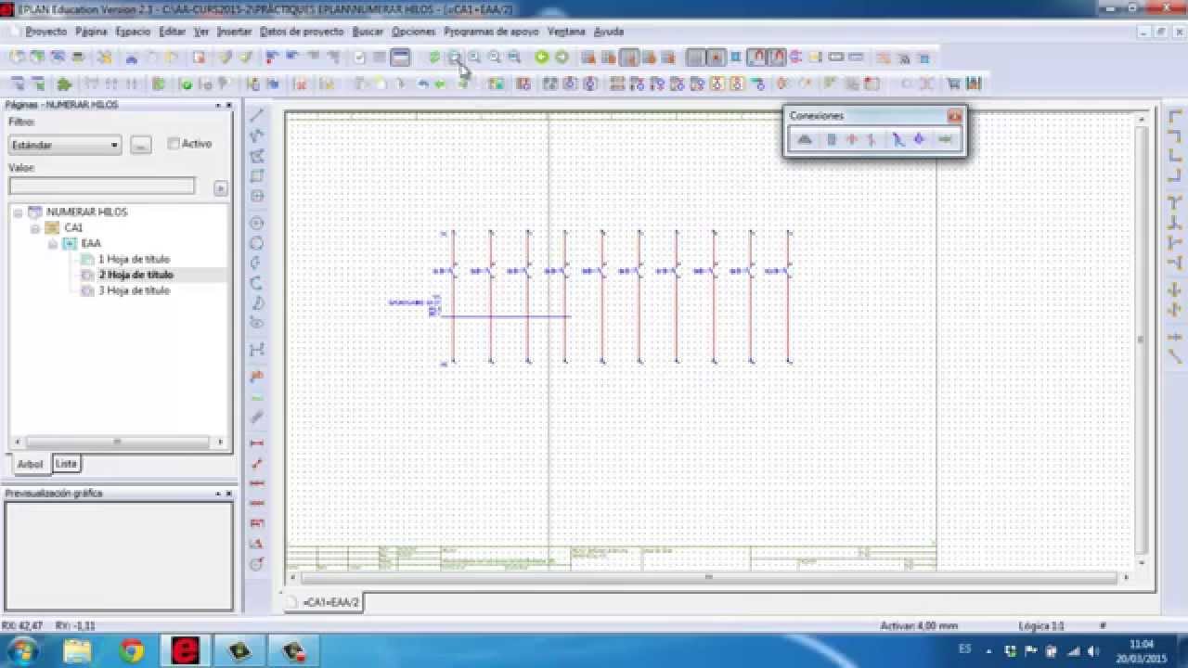
Task: Open Páginas panel dropdown arrow
Action: [217, 105]
